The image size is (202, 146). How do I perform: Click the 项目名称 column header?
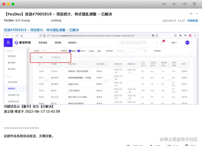(72, 64)
